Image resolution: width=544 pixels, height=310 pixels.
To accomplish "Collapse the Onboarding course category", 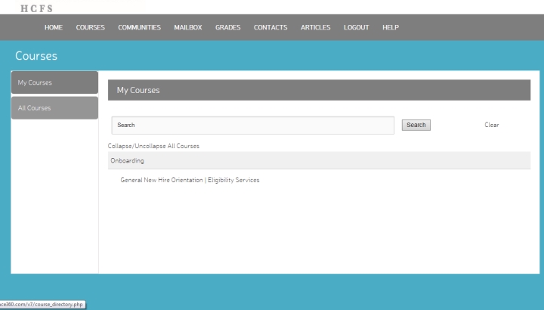I will tap(128, 160).
